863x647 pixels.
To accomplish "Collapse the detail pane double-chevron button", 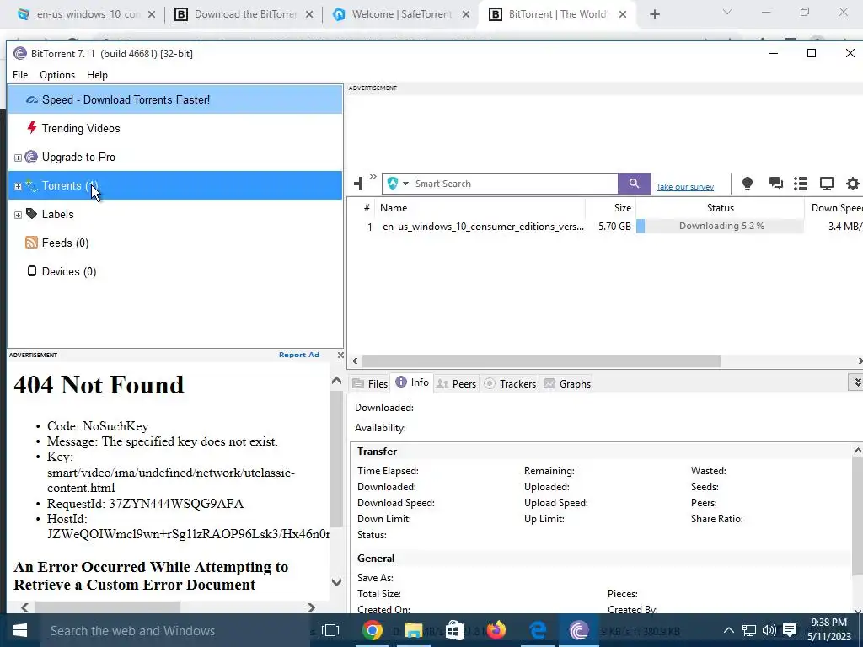I will click(856, 382).
